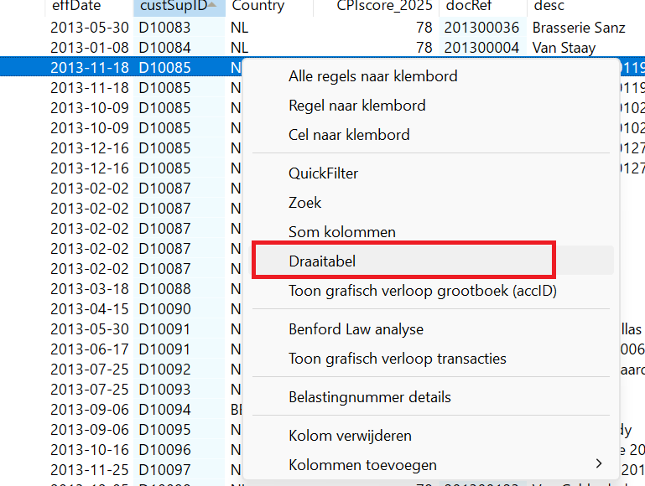Image resolution: width=645 pixels, height=486 pixels.
Task: Open QuickFilter from the context menu
Action: pos(323,173)
